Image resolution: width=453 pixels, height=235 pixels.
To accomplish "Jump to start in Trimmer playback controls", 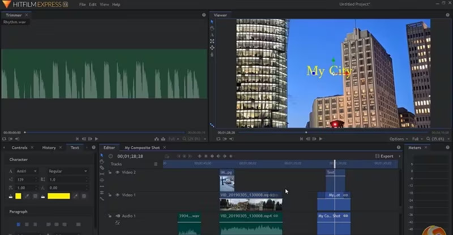I will pyautogui.click(x=77, y=139).
